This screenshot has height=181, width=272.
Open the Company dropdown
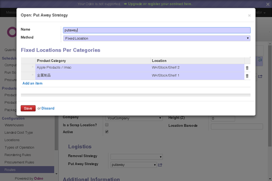[x=134, y=118]
